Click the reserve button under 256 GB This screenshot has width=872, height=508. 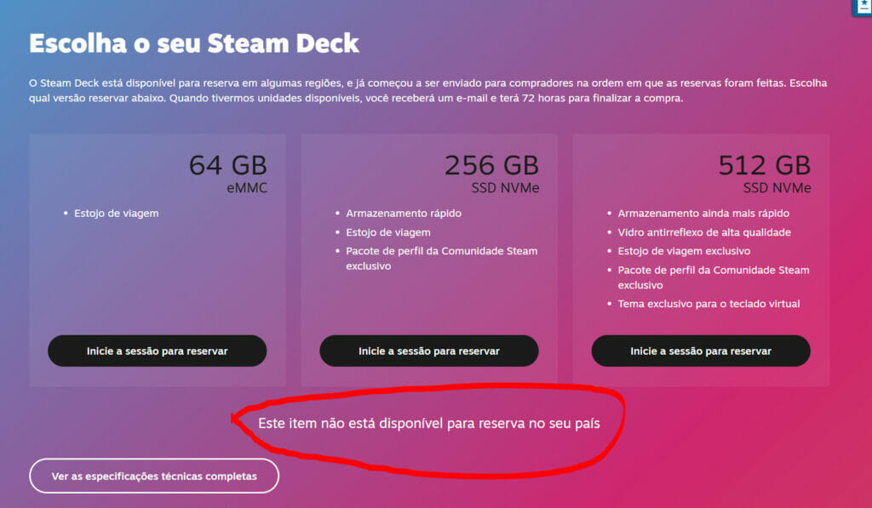(x=429, y=351)
